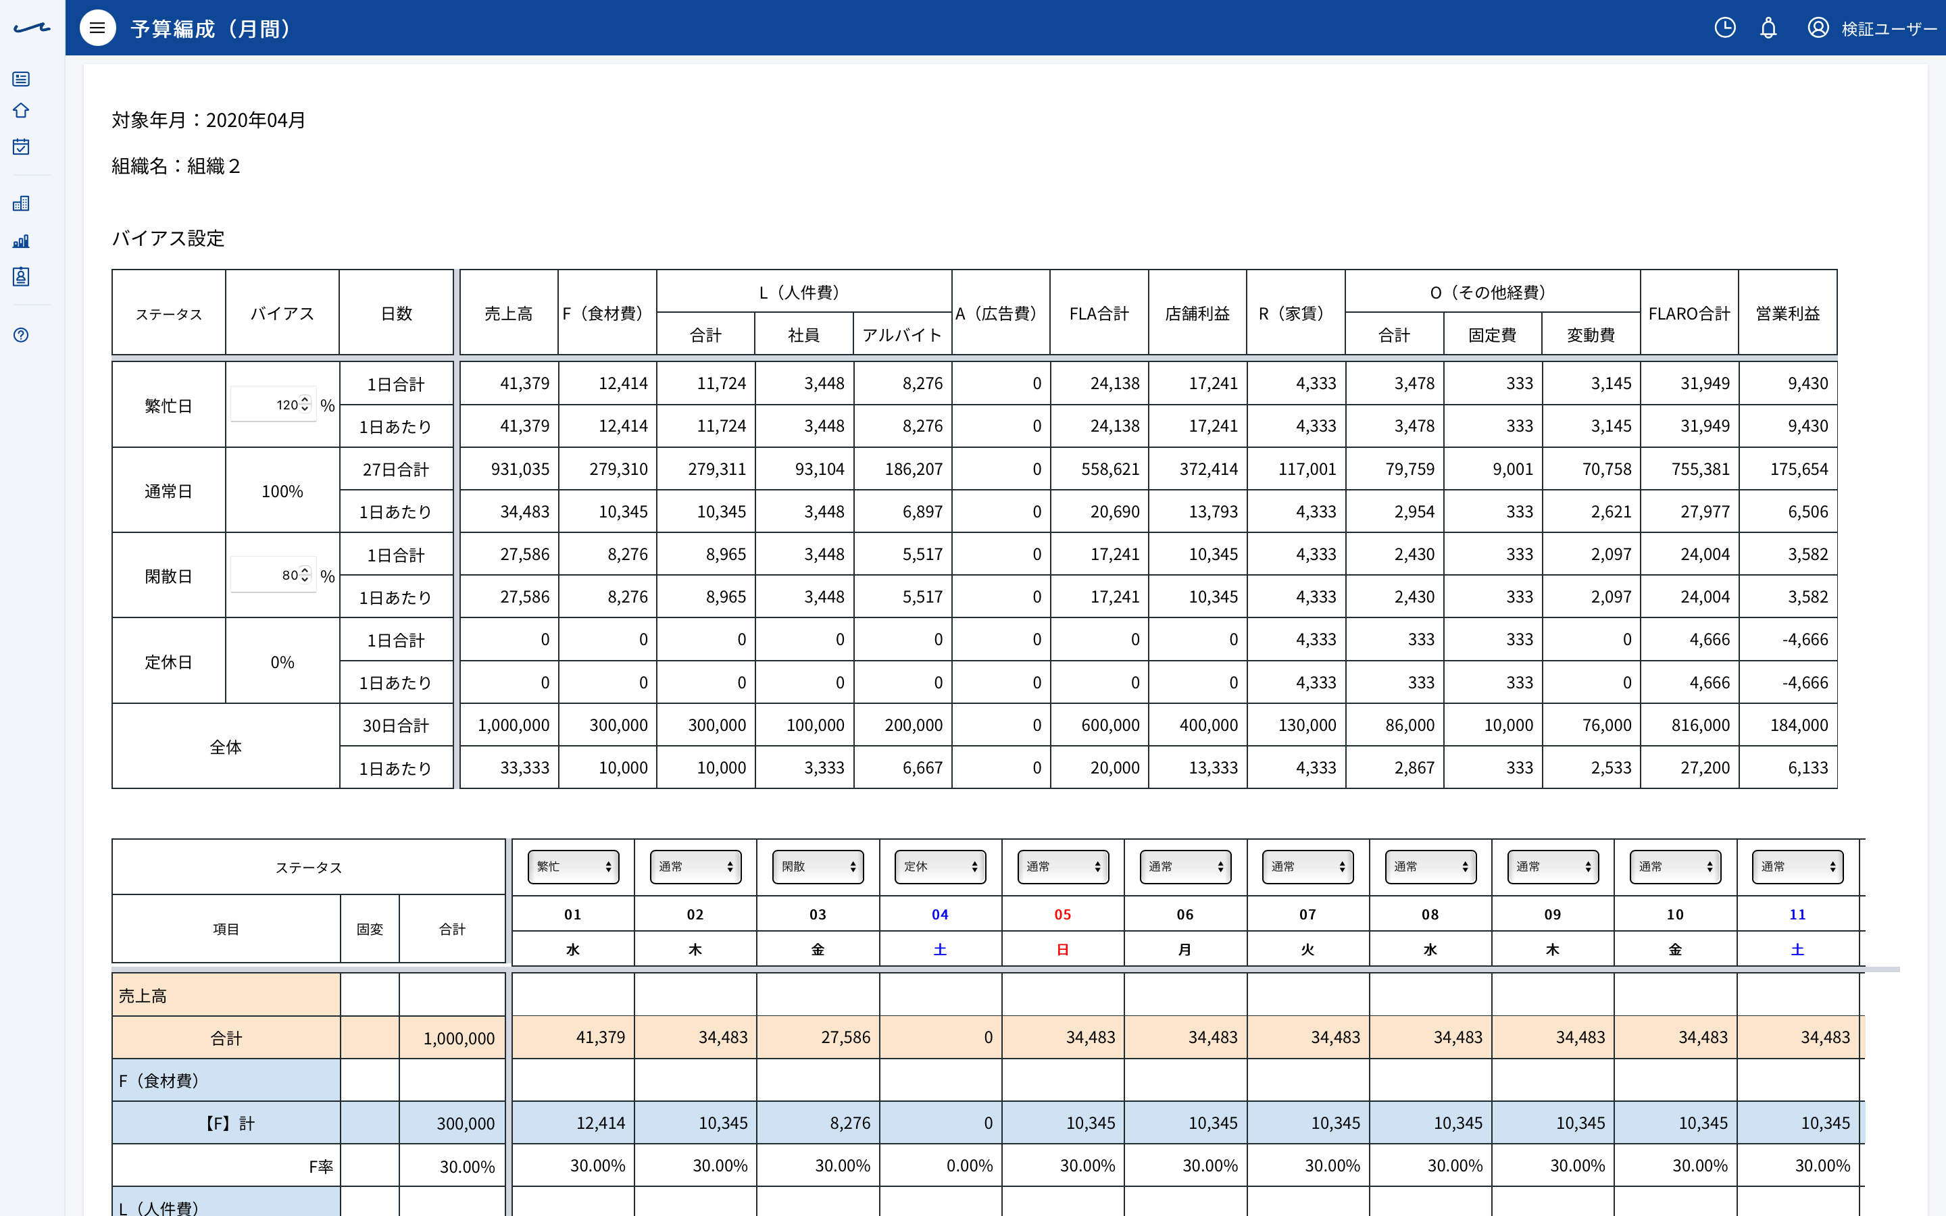This screenshot has width=1946, height=1216.
Task: Open the building report icon in sidebar
Action: pos(21,203)
